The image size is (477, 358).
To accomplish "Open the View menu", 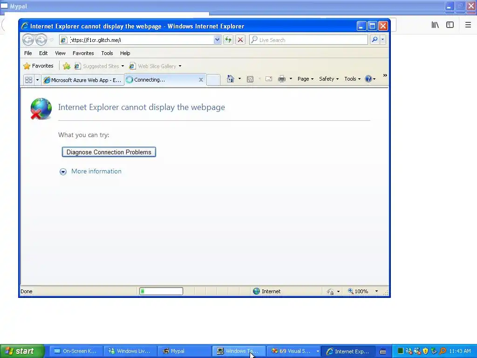I will [60, 53].
